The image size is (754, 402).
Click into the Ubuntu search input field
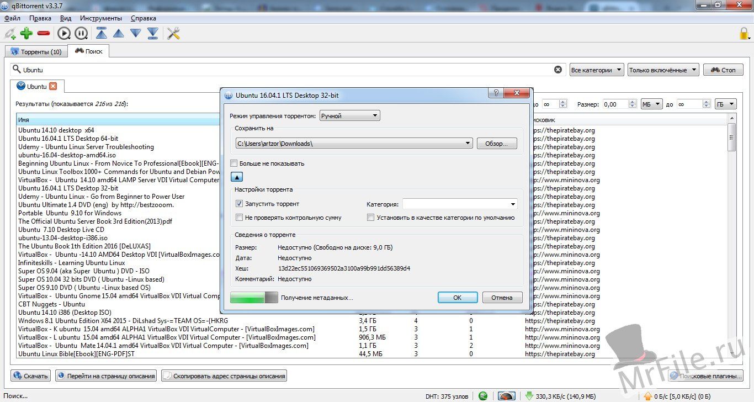[x=287, y=70]
